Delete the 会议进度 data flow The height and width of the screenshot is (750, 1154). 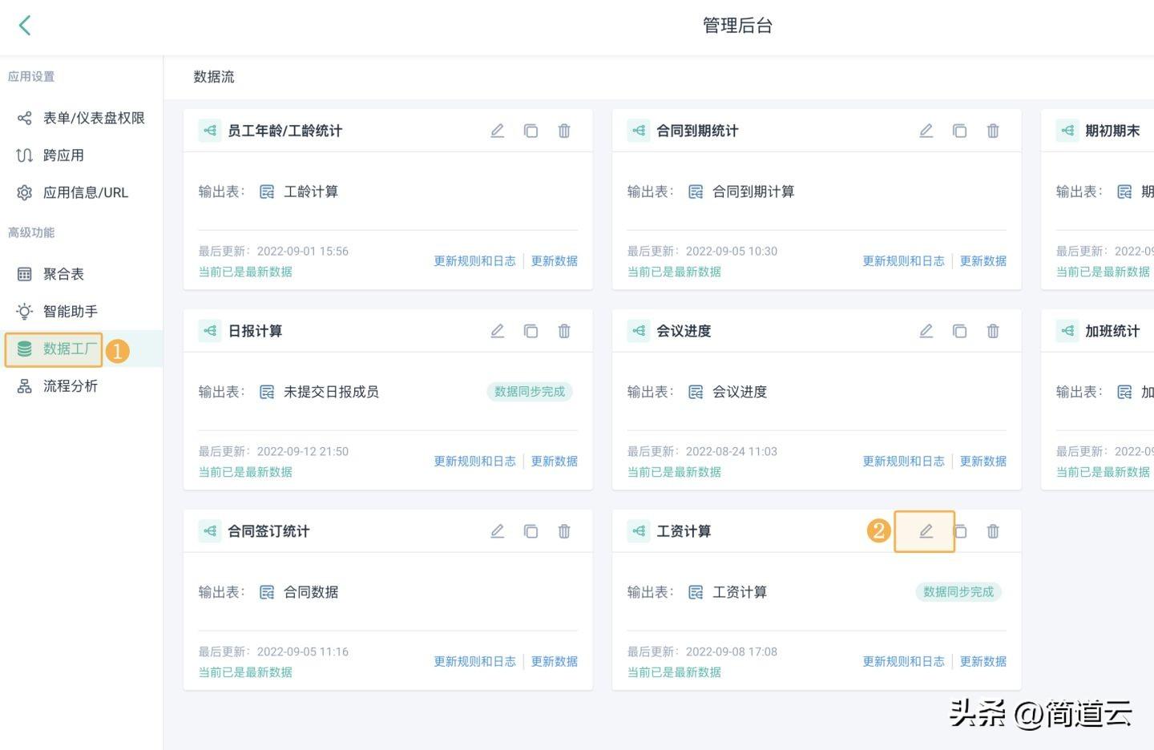click(993, 331)
